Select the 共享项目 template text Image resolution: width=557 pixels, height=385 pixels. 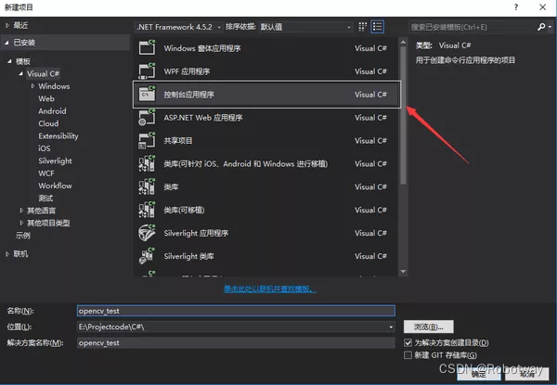[178, 141]
